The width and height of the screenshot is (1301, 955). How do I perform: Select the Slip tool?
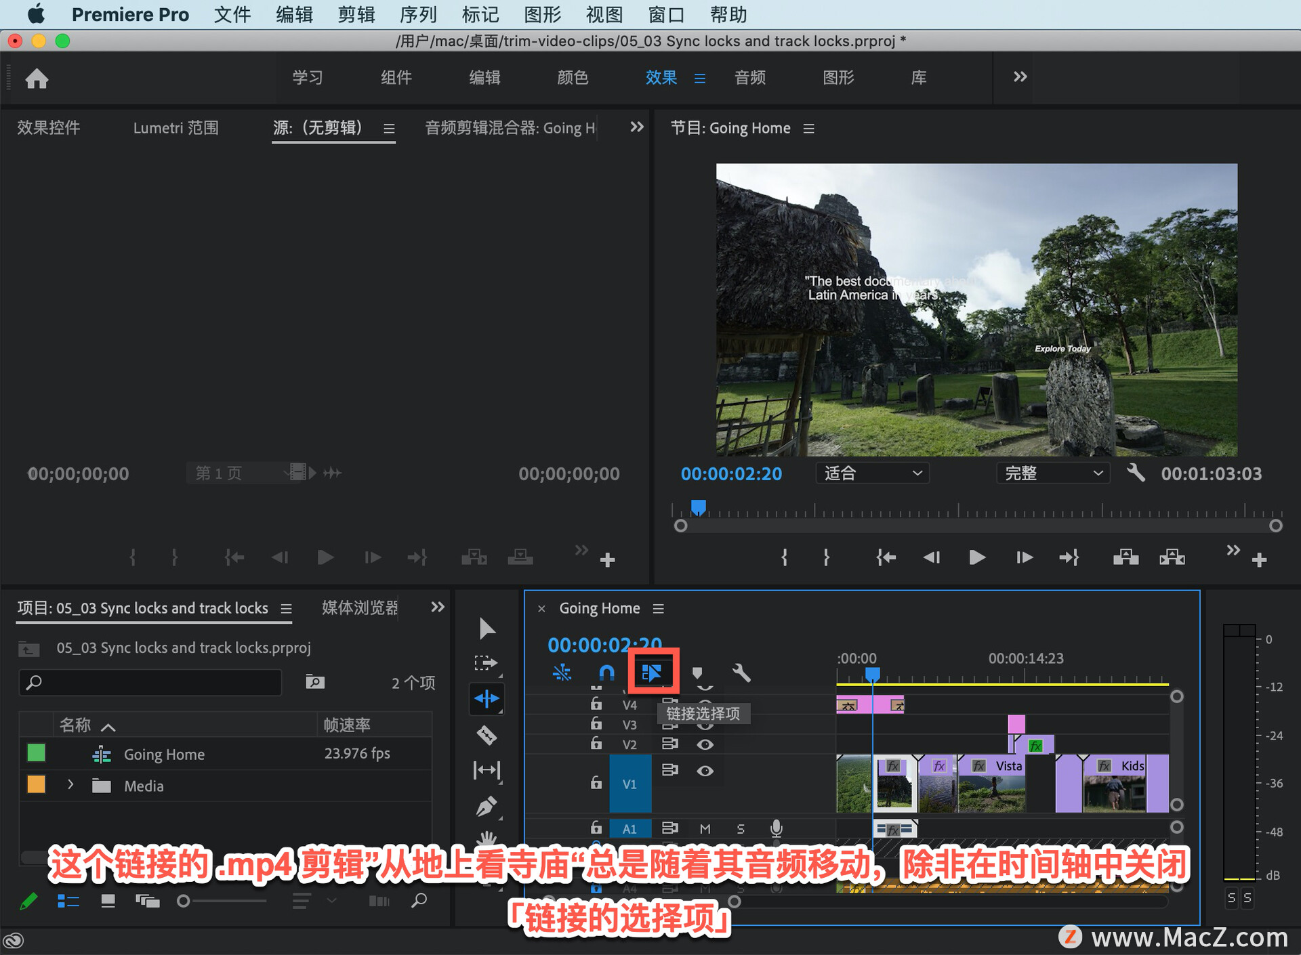[487, 770]
